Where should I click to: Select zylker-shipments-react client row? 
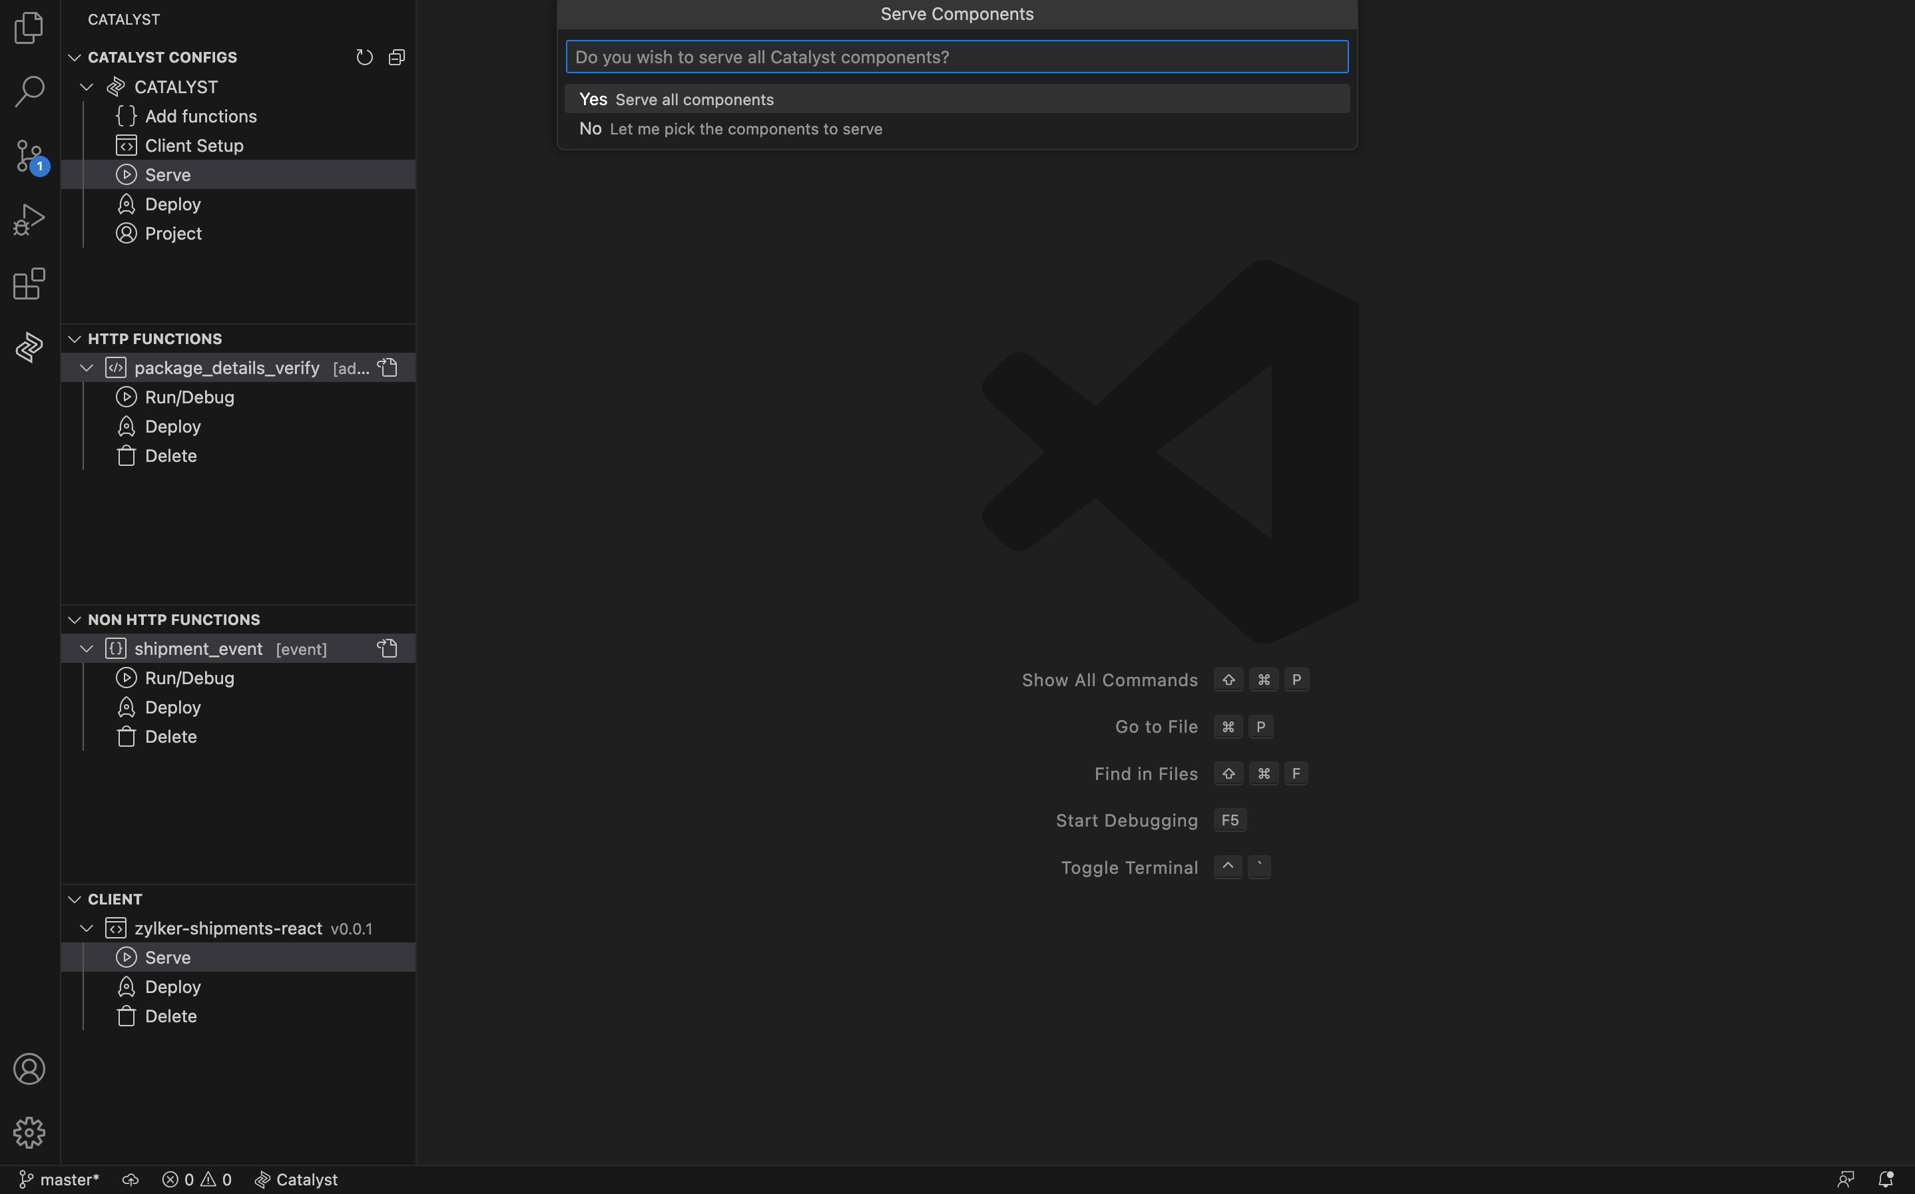tap(238, 928)
